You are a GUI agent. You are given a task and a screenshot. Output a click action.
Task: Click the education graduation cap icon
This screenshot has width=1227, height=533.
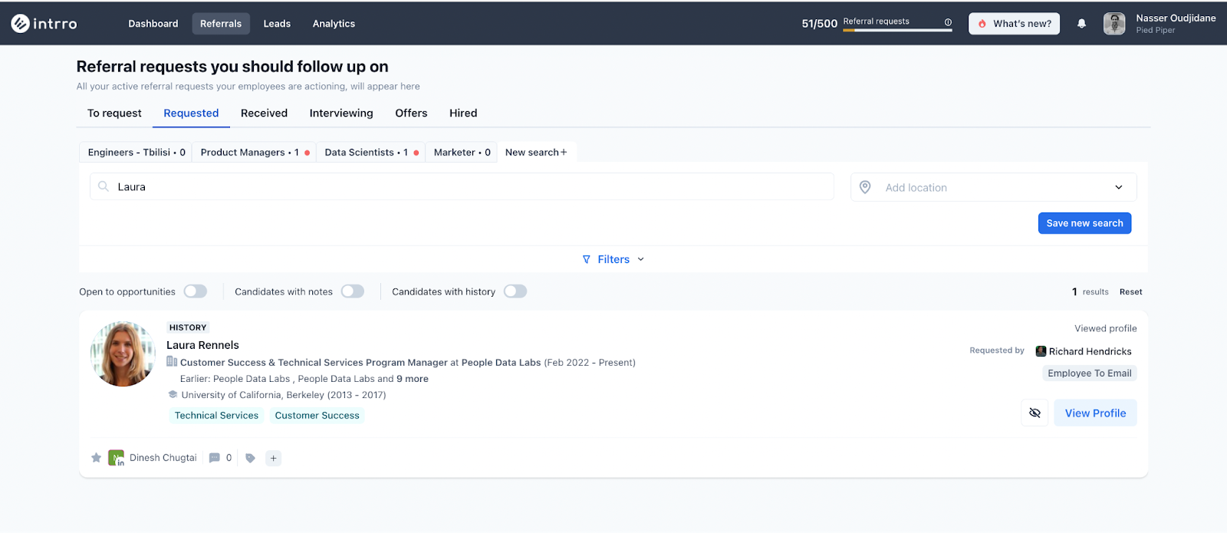coord(173,394)
